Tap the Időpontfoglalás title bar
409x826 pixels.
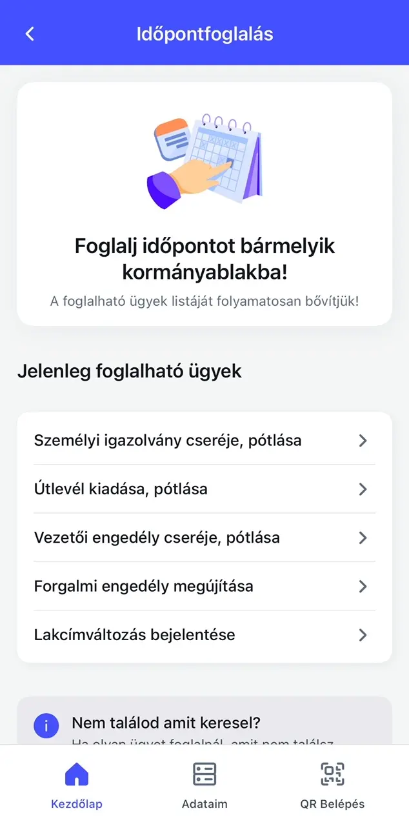(204, 33)
